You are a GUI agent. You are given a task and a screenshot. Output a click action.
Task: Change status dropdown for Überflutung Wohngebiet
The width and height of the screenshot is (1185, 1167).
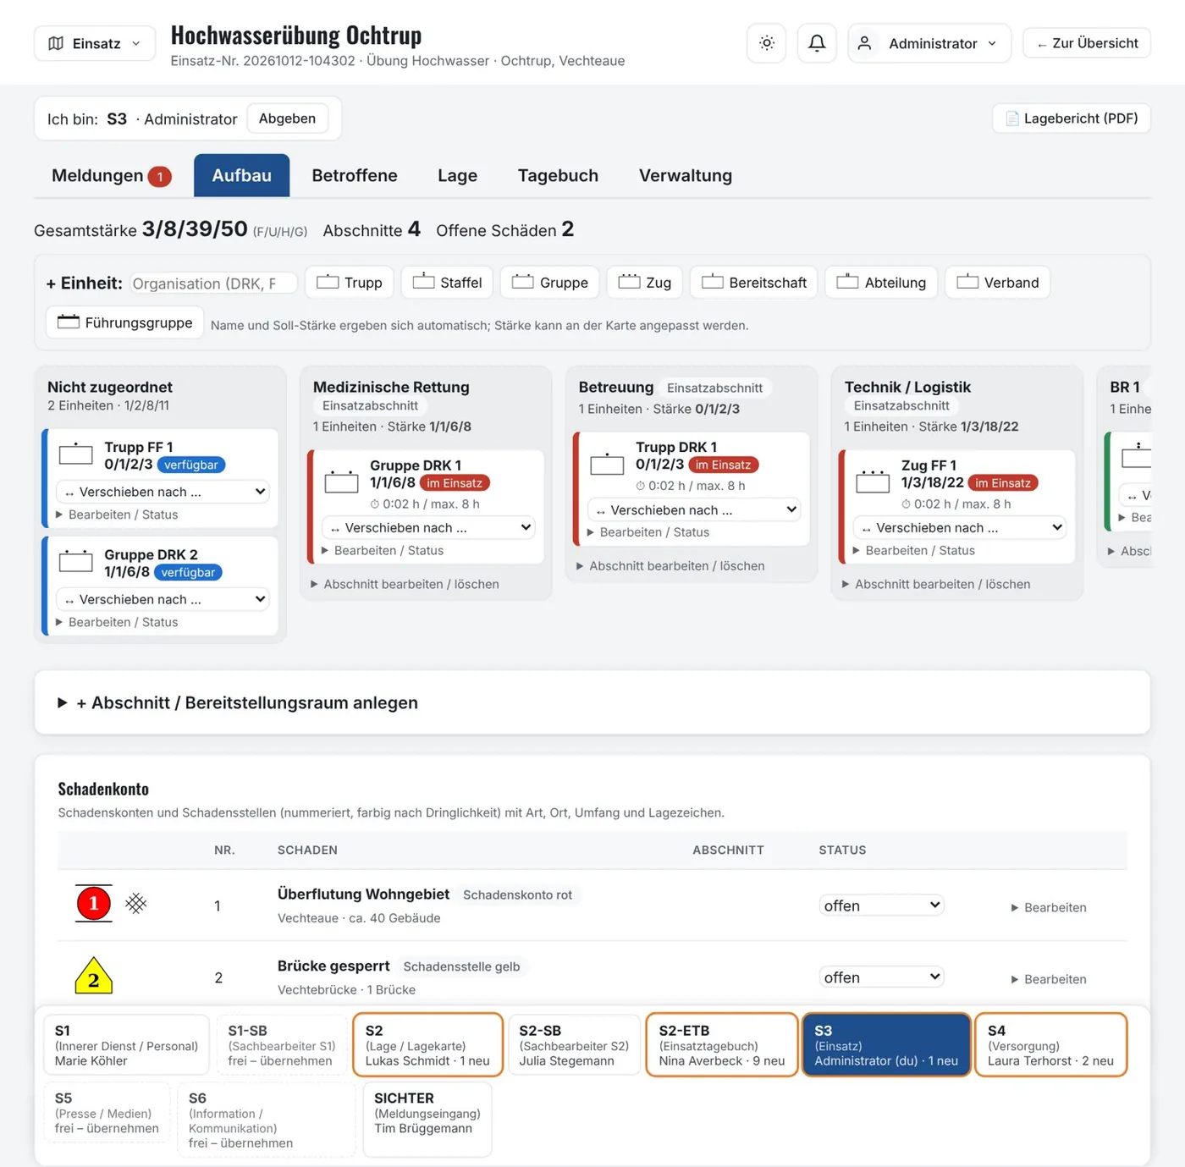[x=881, y=906]
